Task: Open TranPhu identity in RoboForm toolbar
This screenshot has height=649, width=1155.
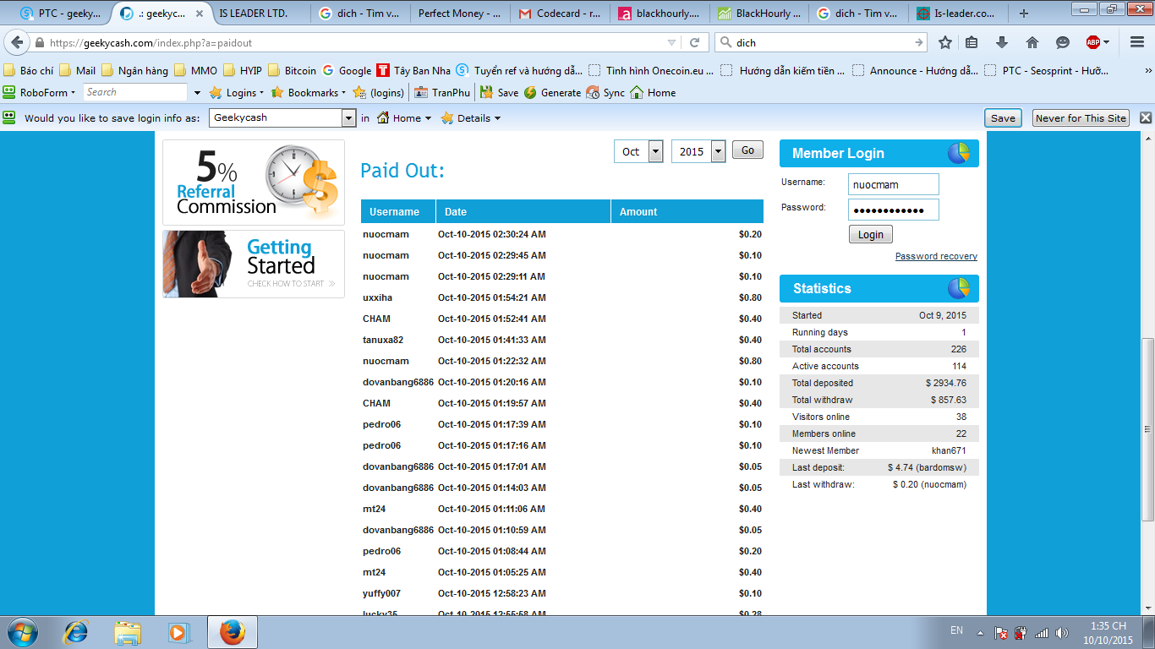Action: (x=441, y=93)
